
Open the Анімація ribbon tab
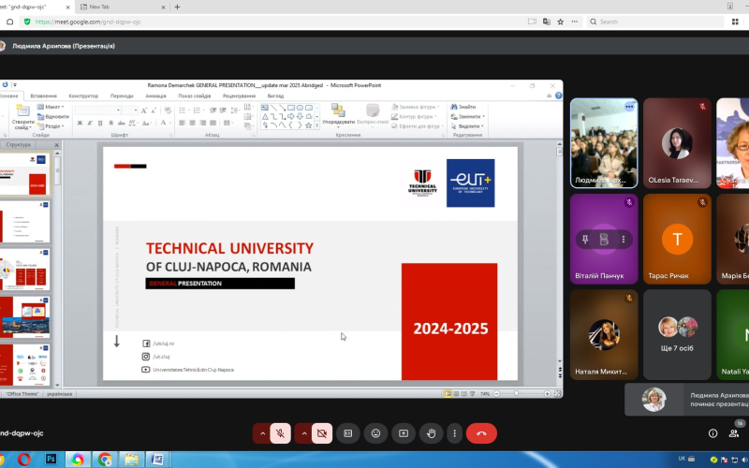click(x=155, y=96)
